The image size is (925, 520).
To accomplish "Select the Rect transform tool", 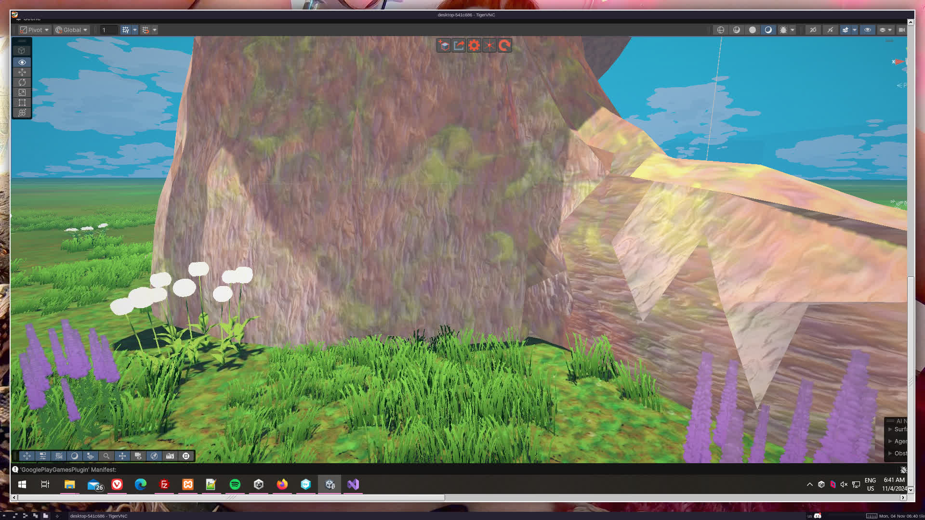I will pyautogui.click(x=22, y=103).
